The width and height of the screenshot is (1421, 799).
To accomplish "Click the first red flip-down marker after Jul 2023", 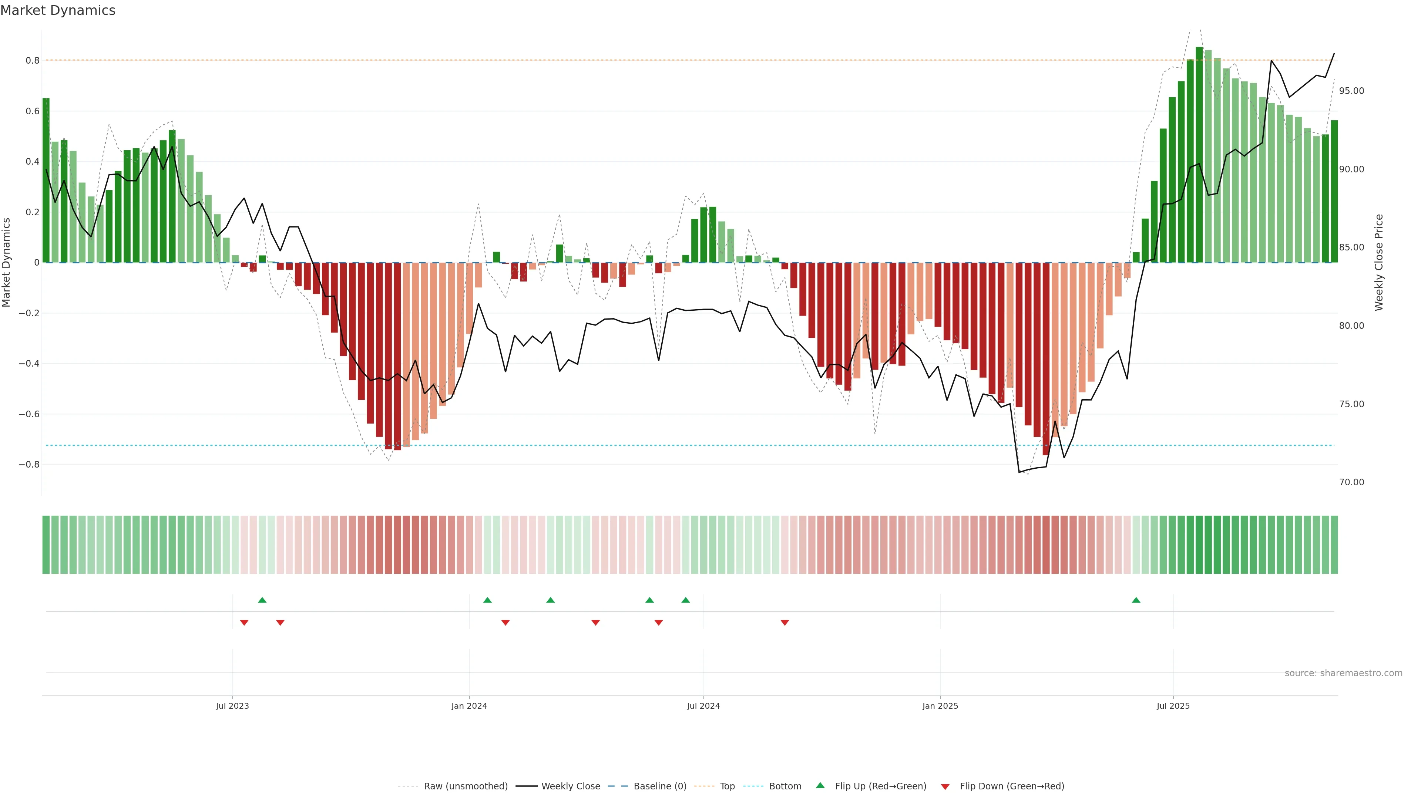I will 244,623.
